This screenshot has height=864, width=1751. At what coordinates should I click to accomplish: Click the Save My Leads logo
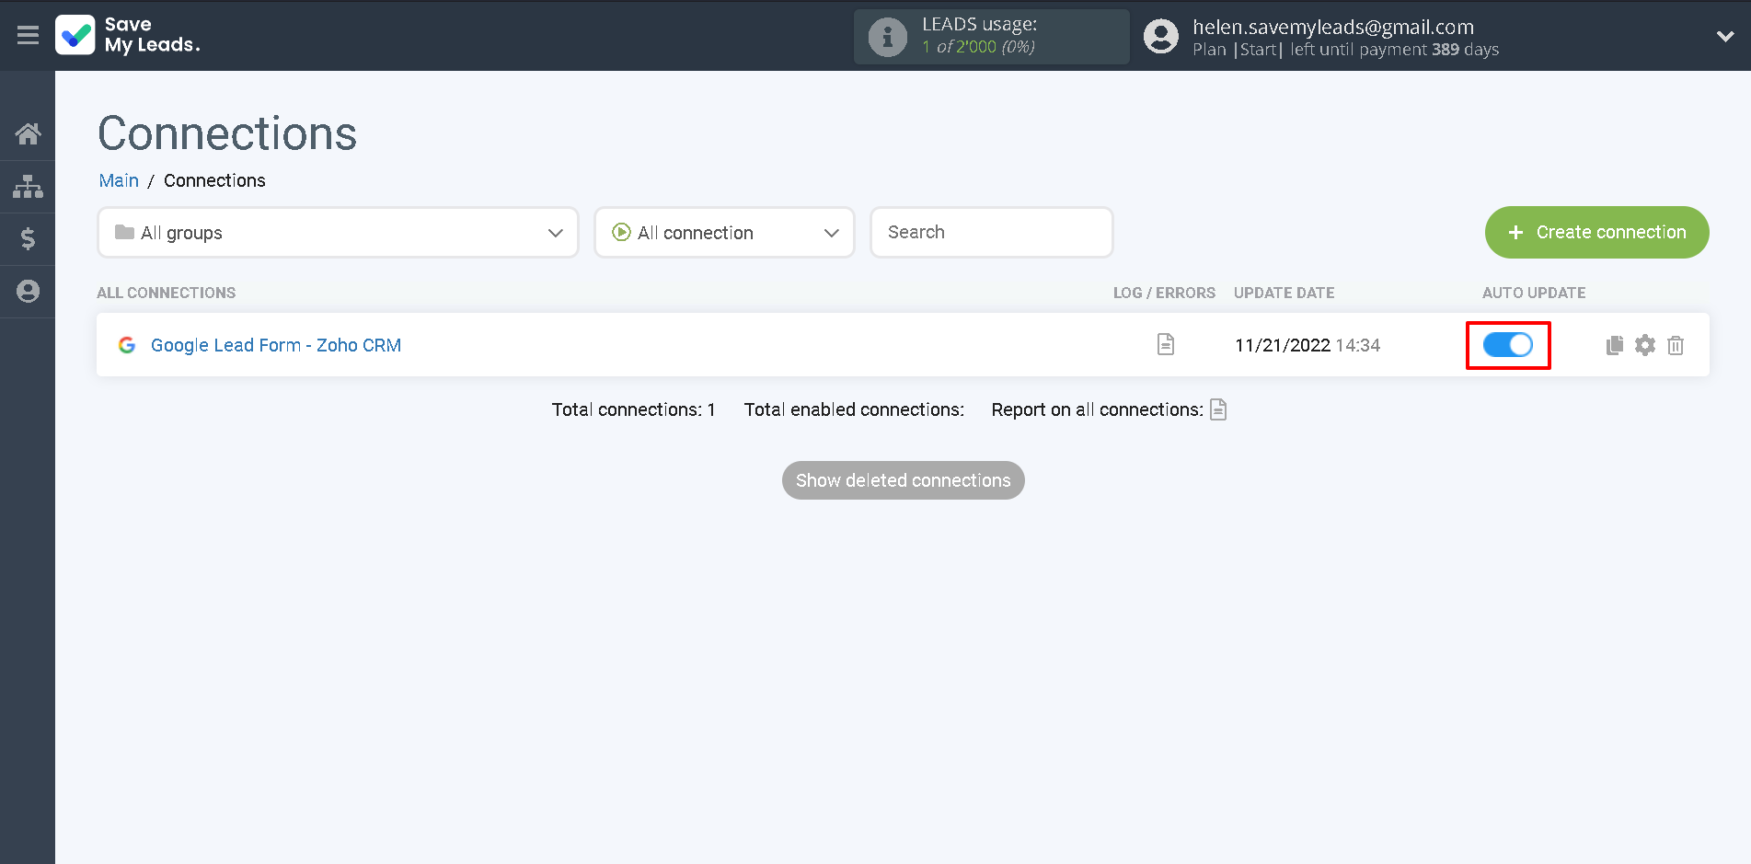click(x=128, y=35)
